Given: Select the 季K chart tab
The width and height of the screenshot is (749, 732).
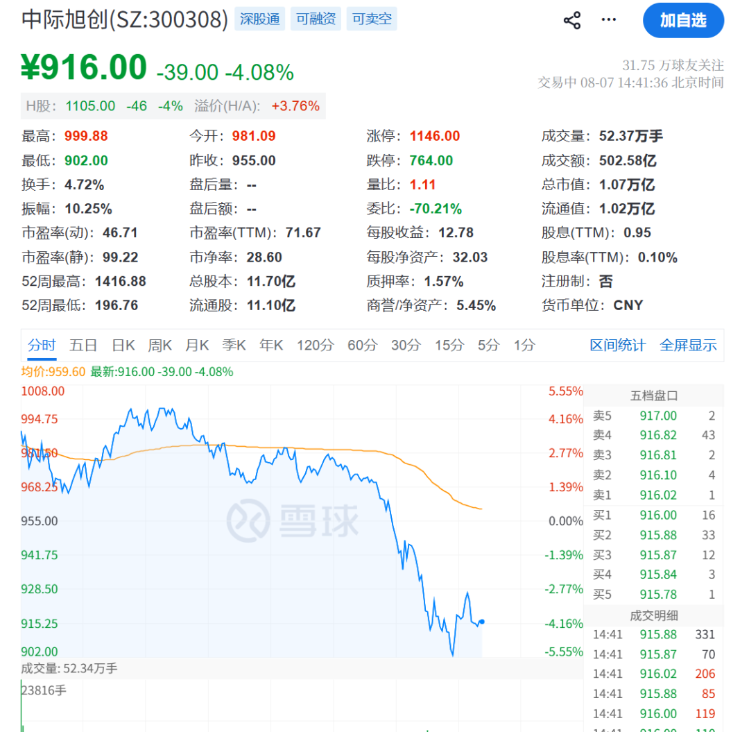Looking at the screenshot, I should 234,345.
